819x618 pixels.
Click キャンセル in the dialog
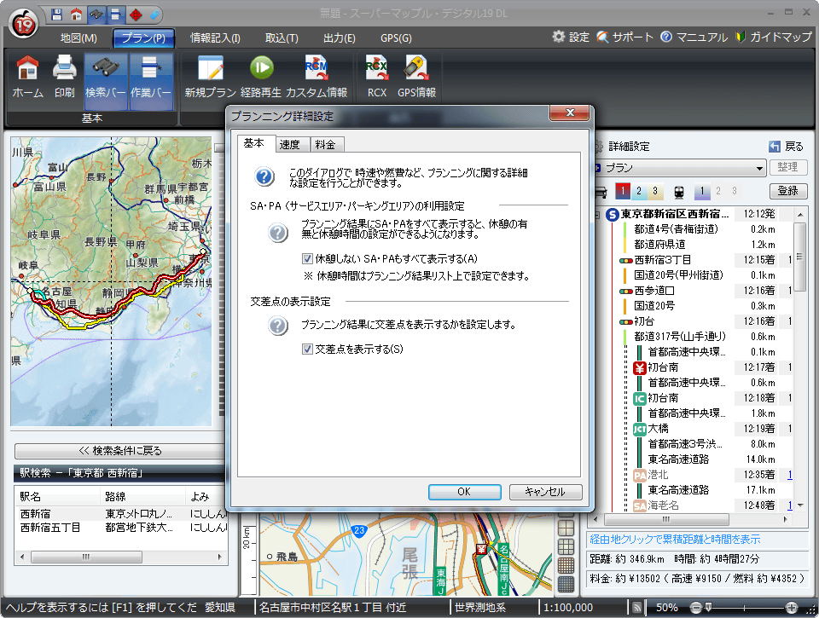[x=545, y=492]
